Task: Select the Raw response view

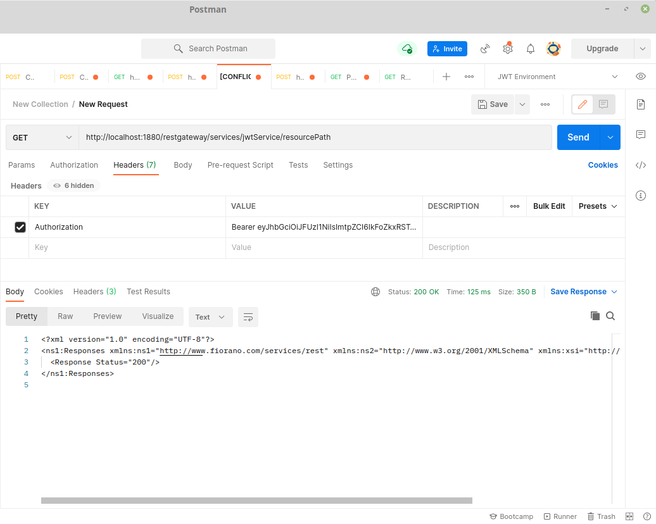Action: click(x=65, y=316)
